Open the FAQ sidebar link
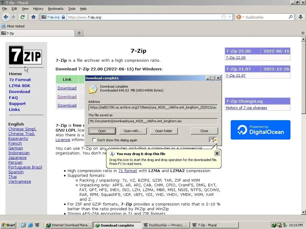Viewport: 306px width, 229px height. (13, 98)
